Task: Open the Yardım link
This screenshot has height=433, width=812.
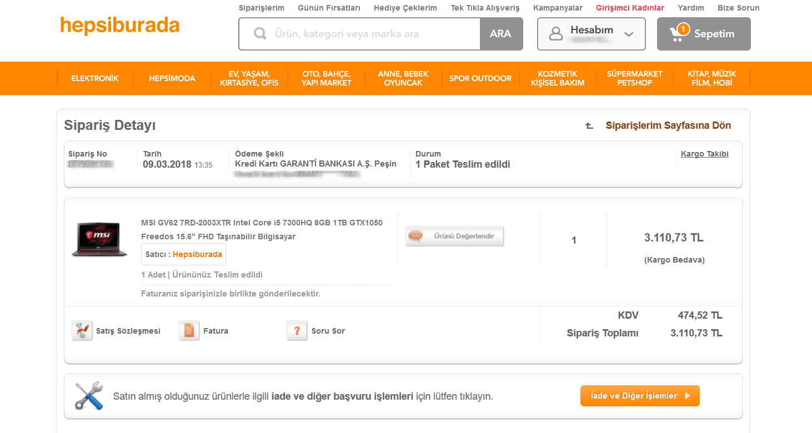Action: click(691, 8)
